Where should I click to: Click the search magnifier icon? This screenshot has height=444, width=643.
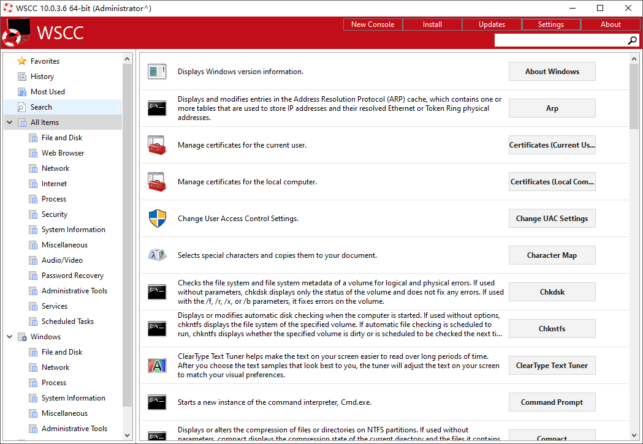(632, 40)
